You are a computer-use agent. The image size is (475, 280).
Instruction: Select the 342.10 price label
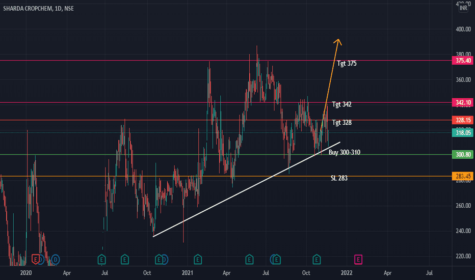[x=463, y=103]
